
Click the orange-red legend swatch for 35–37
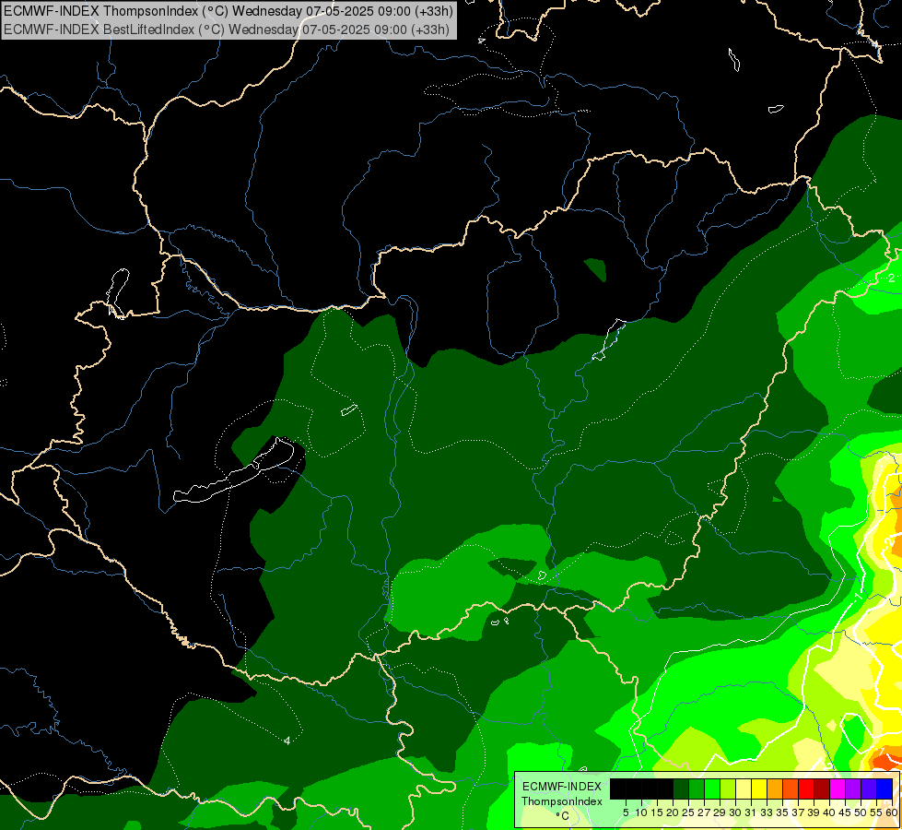[791, 788]
